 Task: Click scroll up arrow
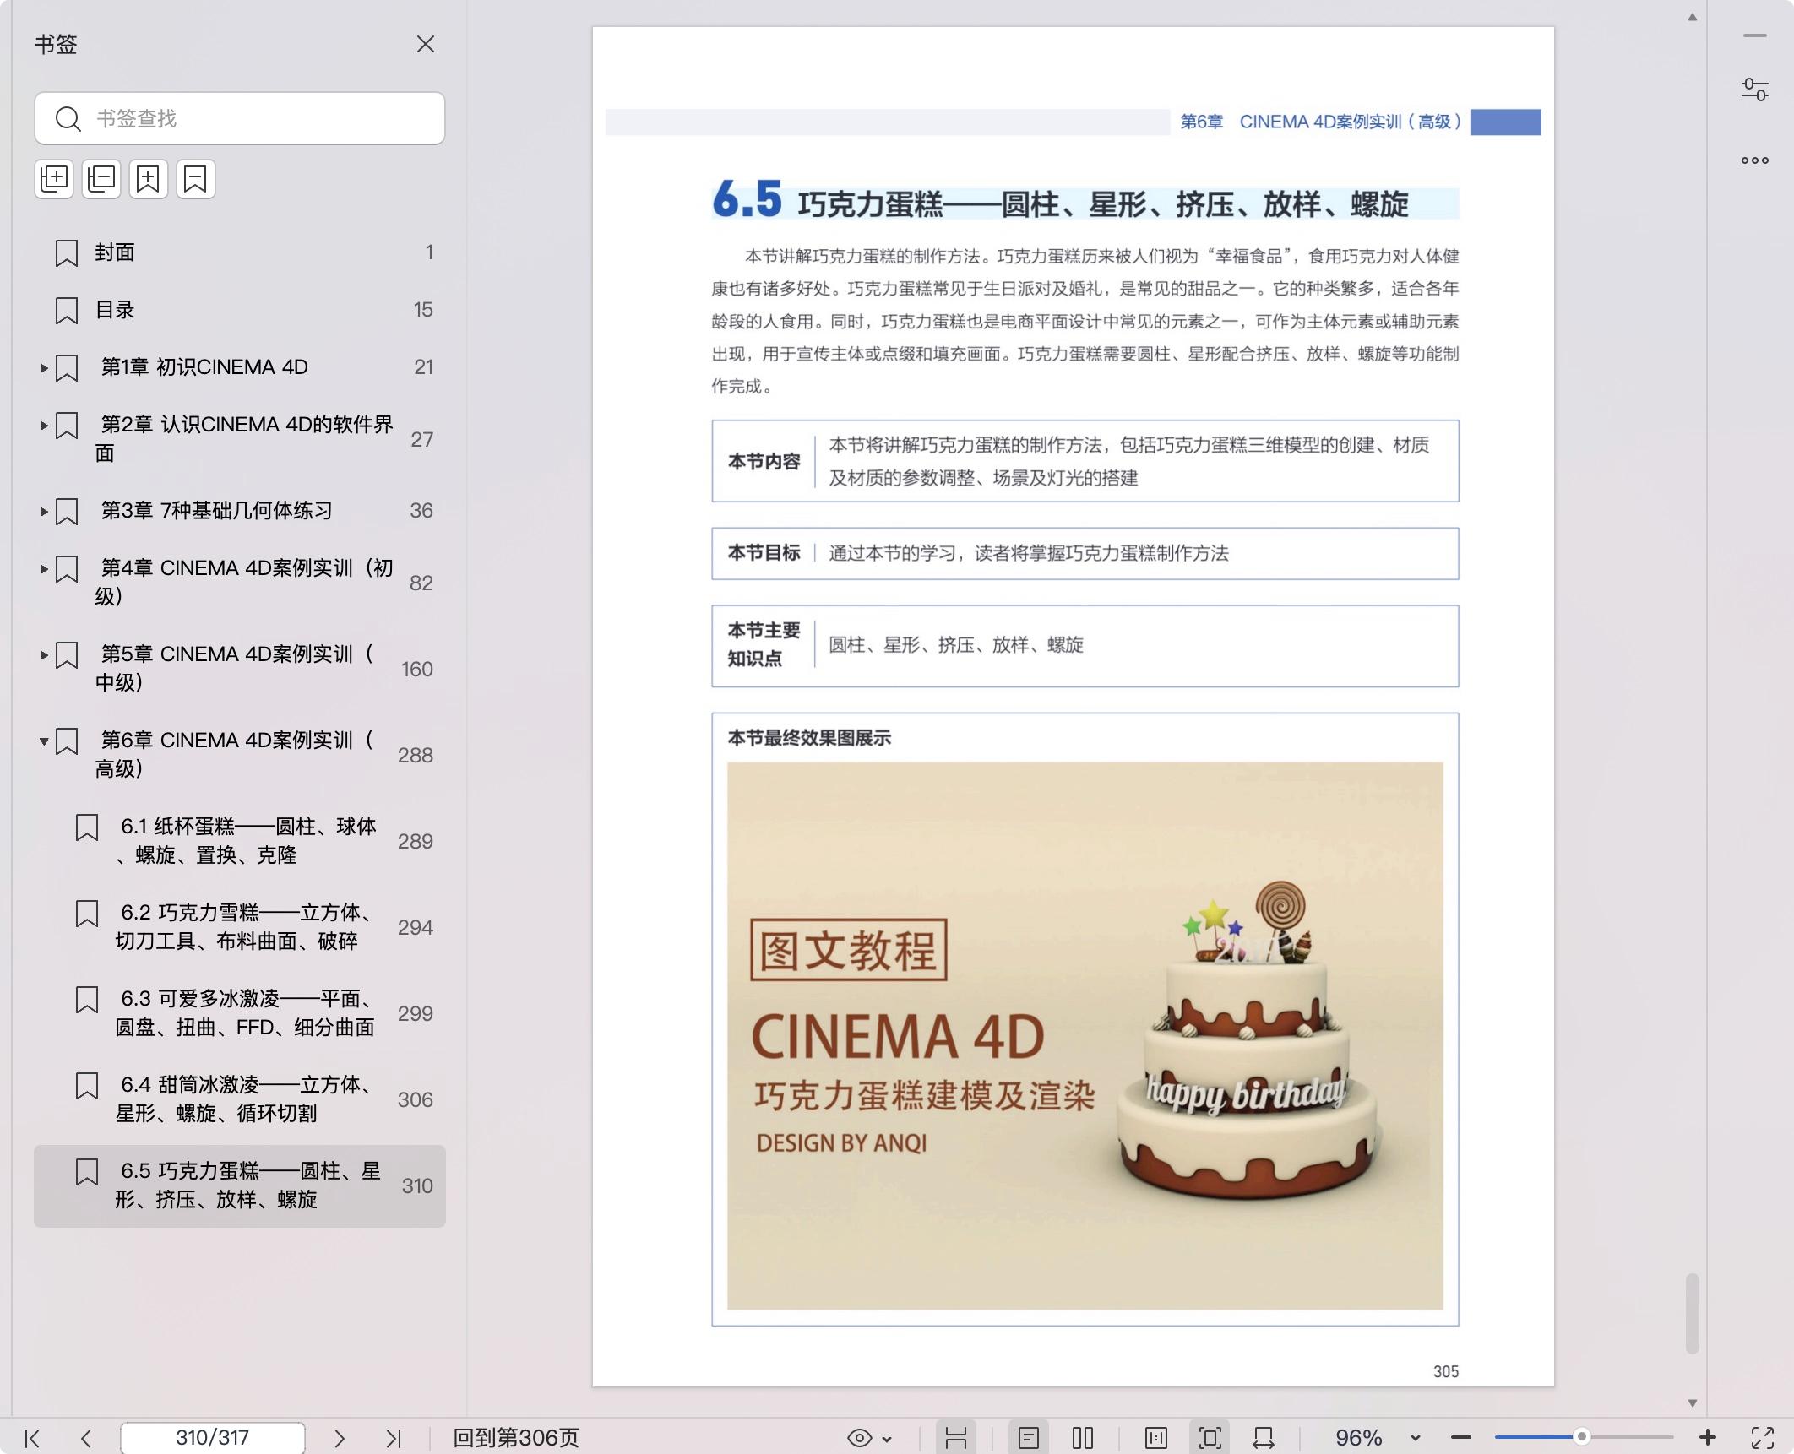click(1692, 17)
